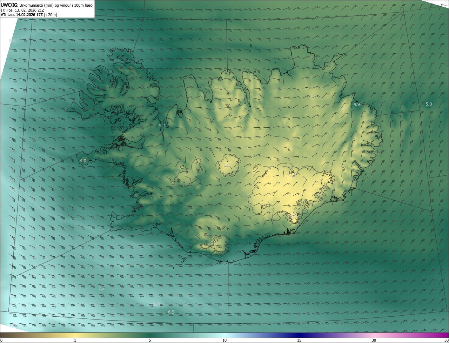The width and height of the screenshot is (449, 343).
Task: Click the "6.5" value label over ocean
Action: coord(171,312)
